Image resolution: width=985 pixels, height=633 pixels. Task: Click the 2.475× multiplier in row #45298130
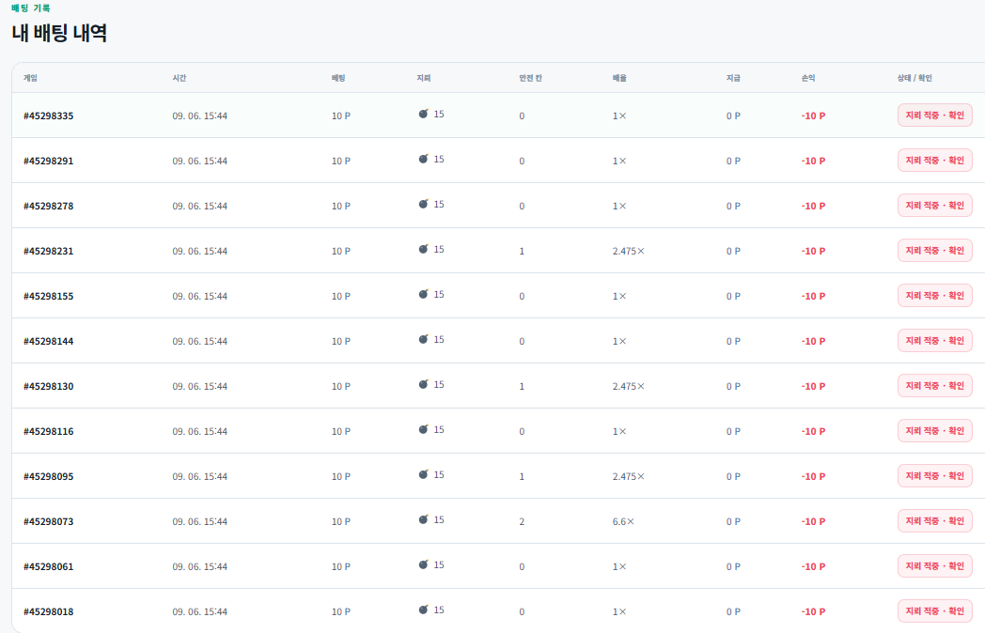(628, 387)
